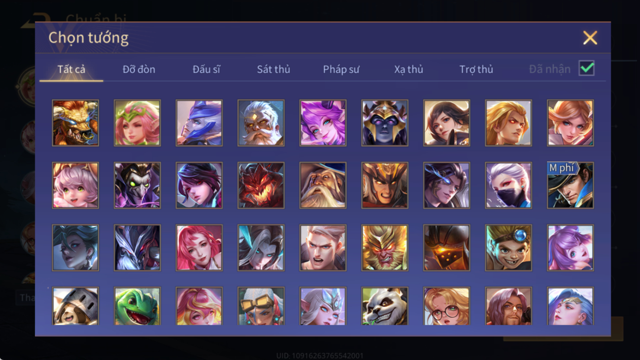Choose the red demon hero portrait
The width and height of the screenshot is (640, 360).
pos(261,185)
